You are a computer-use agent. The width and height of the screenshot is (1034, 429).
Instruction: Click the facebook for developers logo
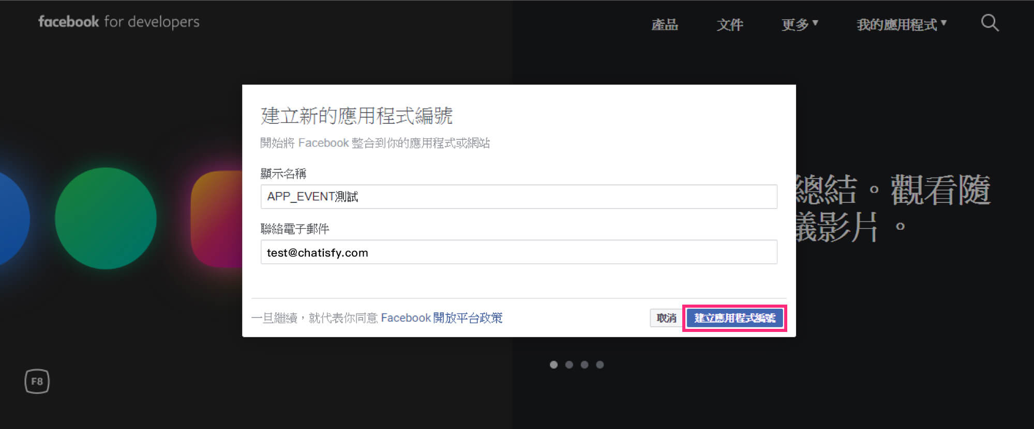coord(118,22)
